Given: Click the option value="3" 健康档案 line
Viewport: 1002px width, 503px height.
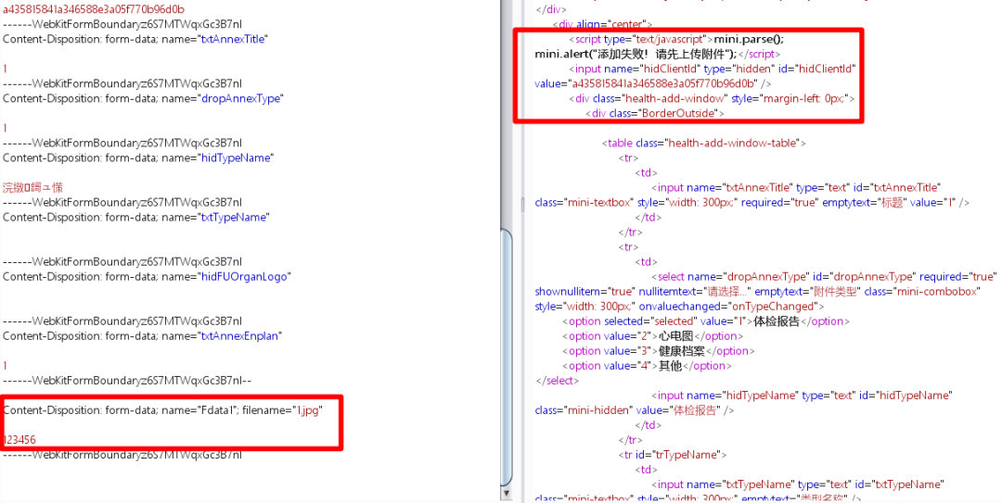Looking at the screenshot, I should click(x=659, y=350).
